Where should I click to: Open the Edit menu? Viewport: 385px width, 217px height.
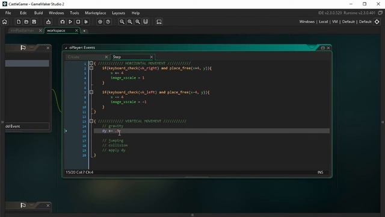(x=23, y=13)
